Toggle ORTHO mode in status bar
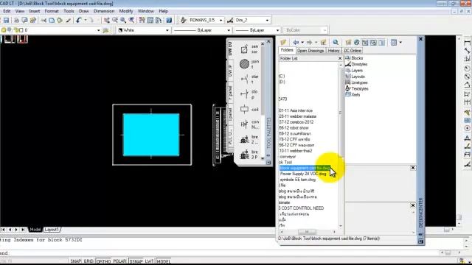Image resolution: width=472 pixels, height=265 pixels. (103, 261)
